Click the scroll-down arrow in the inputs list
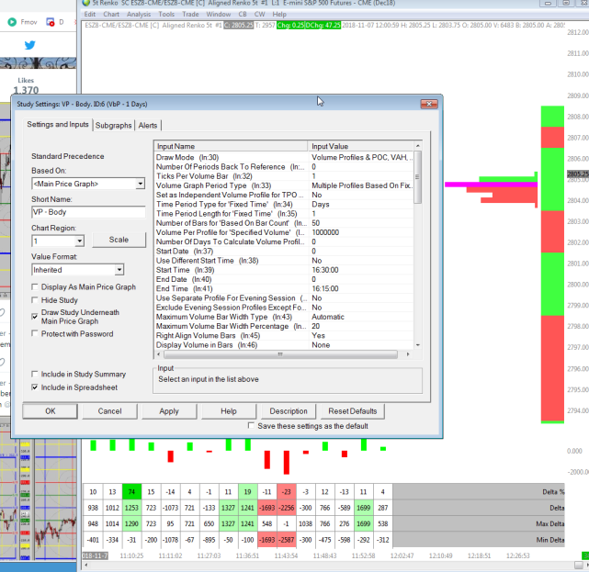 [x=418, y=345]
